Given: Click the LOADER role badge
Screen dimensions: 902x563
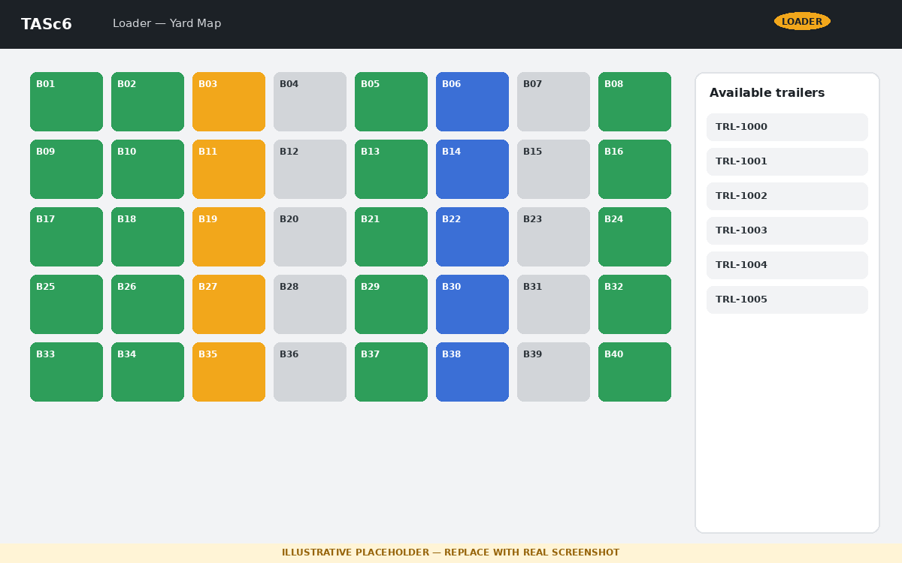Looking at the screenshot, I should pos(802,22).
